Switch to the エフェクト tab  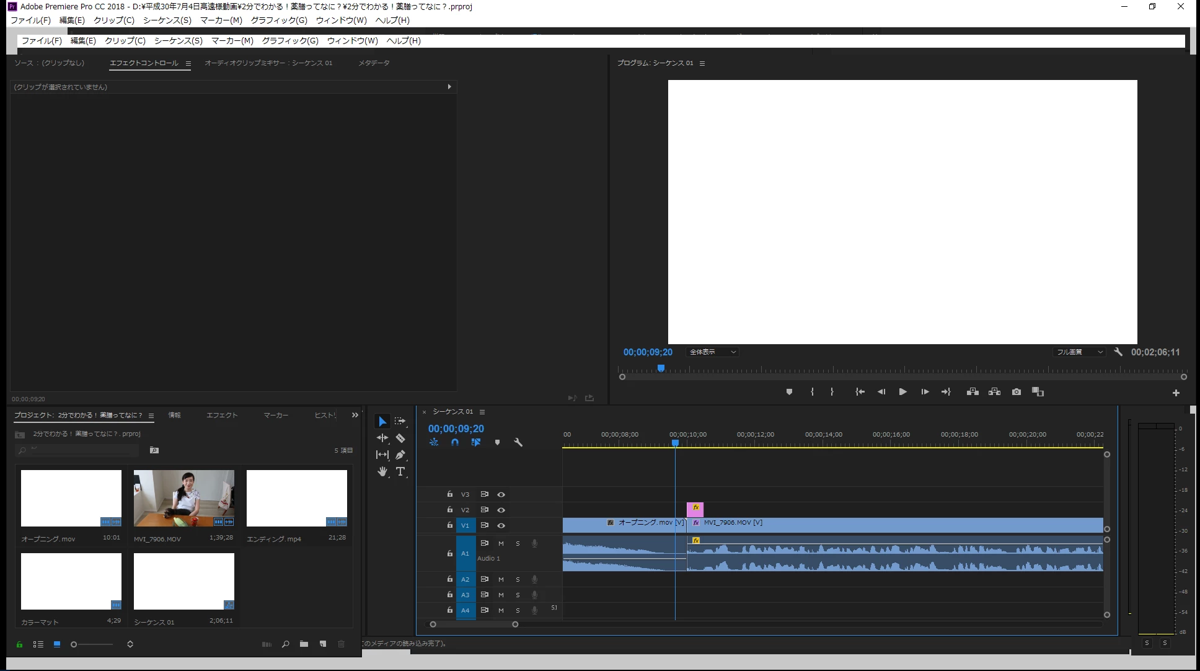[x=221, y=415]
